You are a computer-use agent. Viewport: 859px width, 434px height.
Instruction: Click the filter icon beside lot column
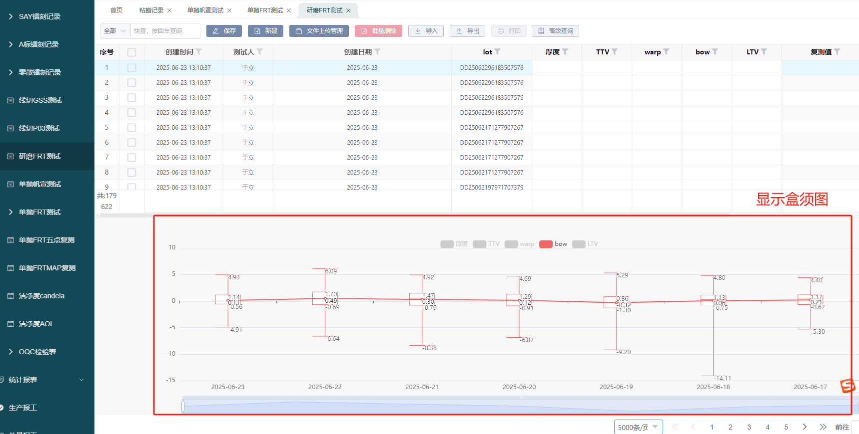(497, 52)
